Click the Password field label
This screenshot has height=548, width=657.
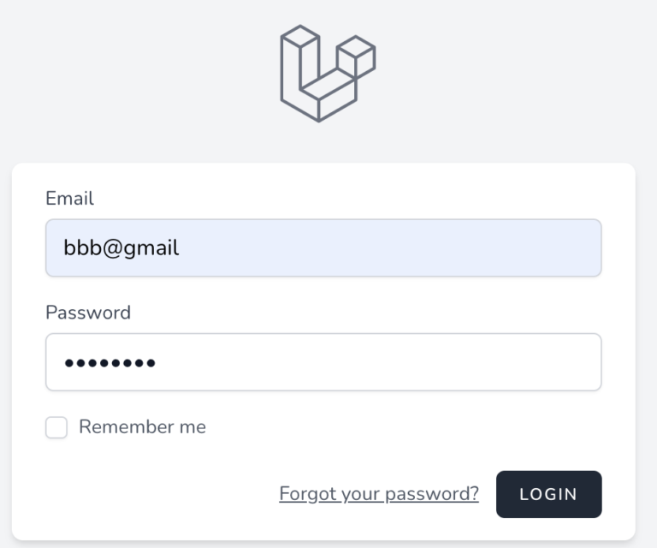pyautogui.click(x=88, y=313)
